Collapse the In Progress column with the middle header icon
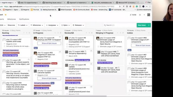 click(x=58, y=33)
